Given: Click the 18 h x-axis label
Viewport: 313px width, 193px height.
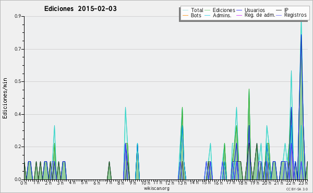Looking at the screenshot, I should pos(243,183).
